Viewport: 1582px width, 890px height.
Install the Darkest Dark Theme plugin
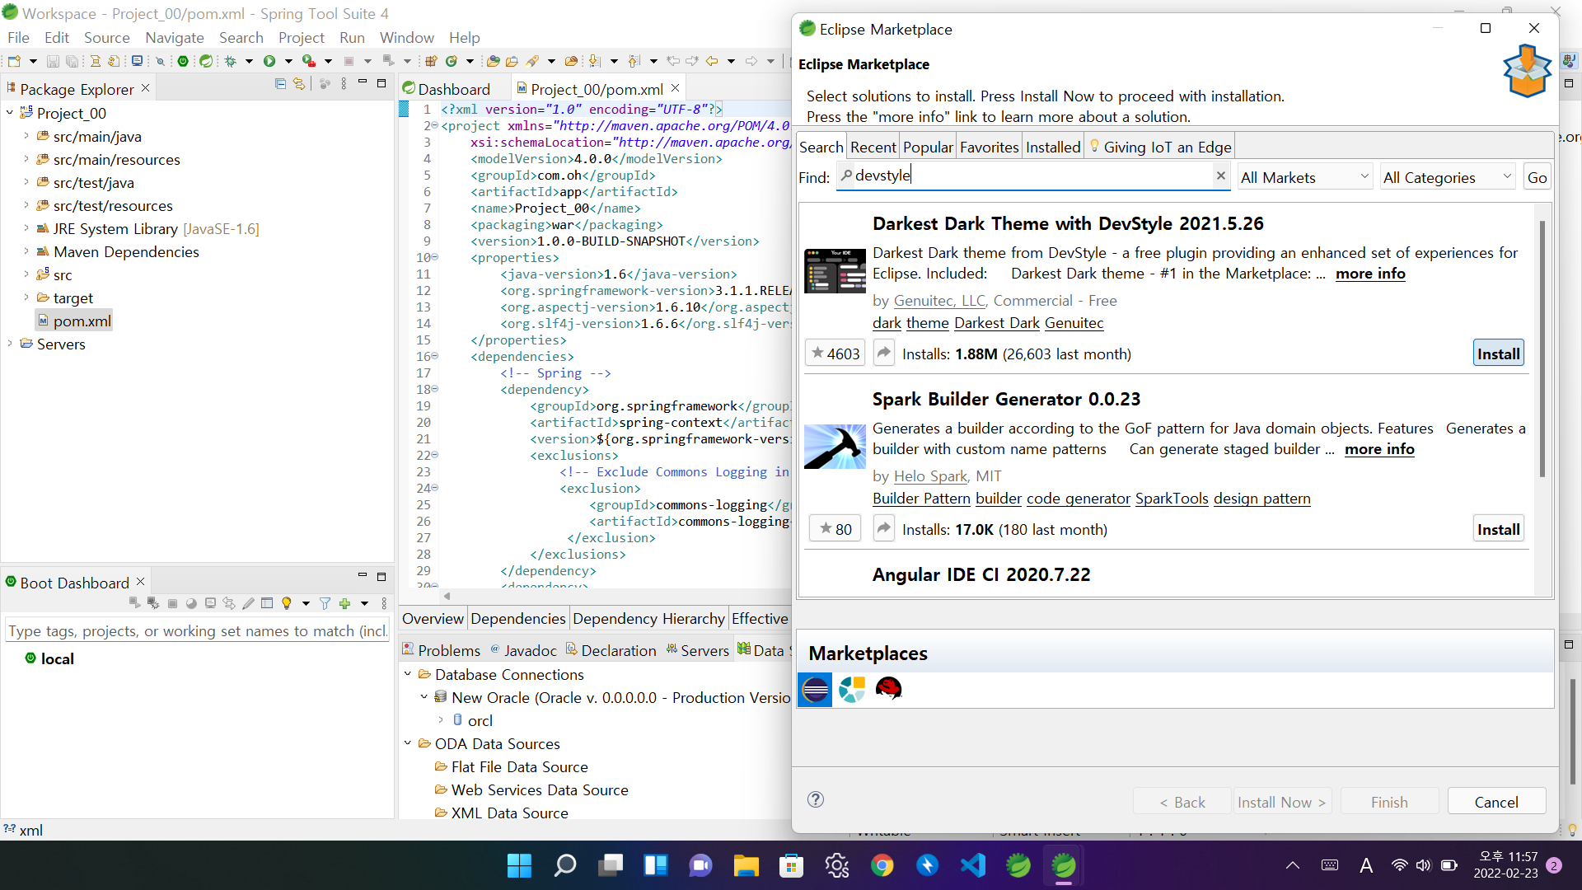pyautogui.click(x=1497, y=354)
